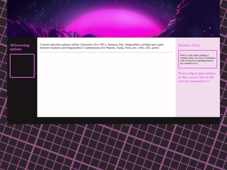
Task: Click the pink sunset header banner image
Action: point(113,18)
